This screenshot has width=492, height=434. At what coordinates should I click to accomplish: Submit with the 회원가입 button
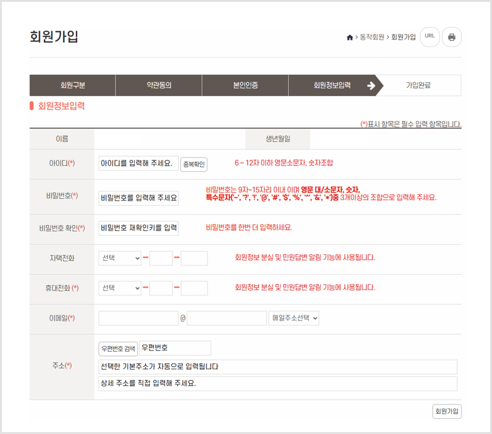point(447,411)
